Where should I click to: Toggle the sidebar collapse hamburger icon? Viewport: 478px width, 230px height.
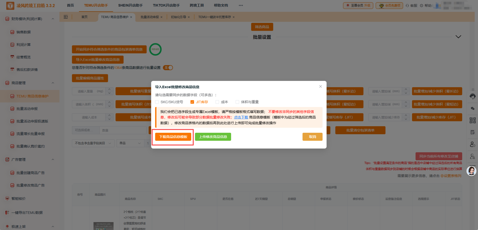pyautogui.click(x=66, y=17)
